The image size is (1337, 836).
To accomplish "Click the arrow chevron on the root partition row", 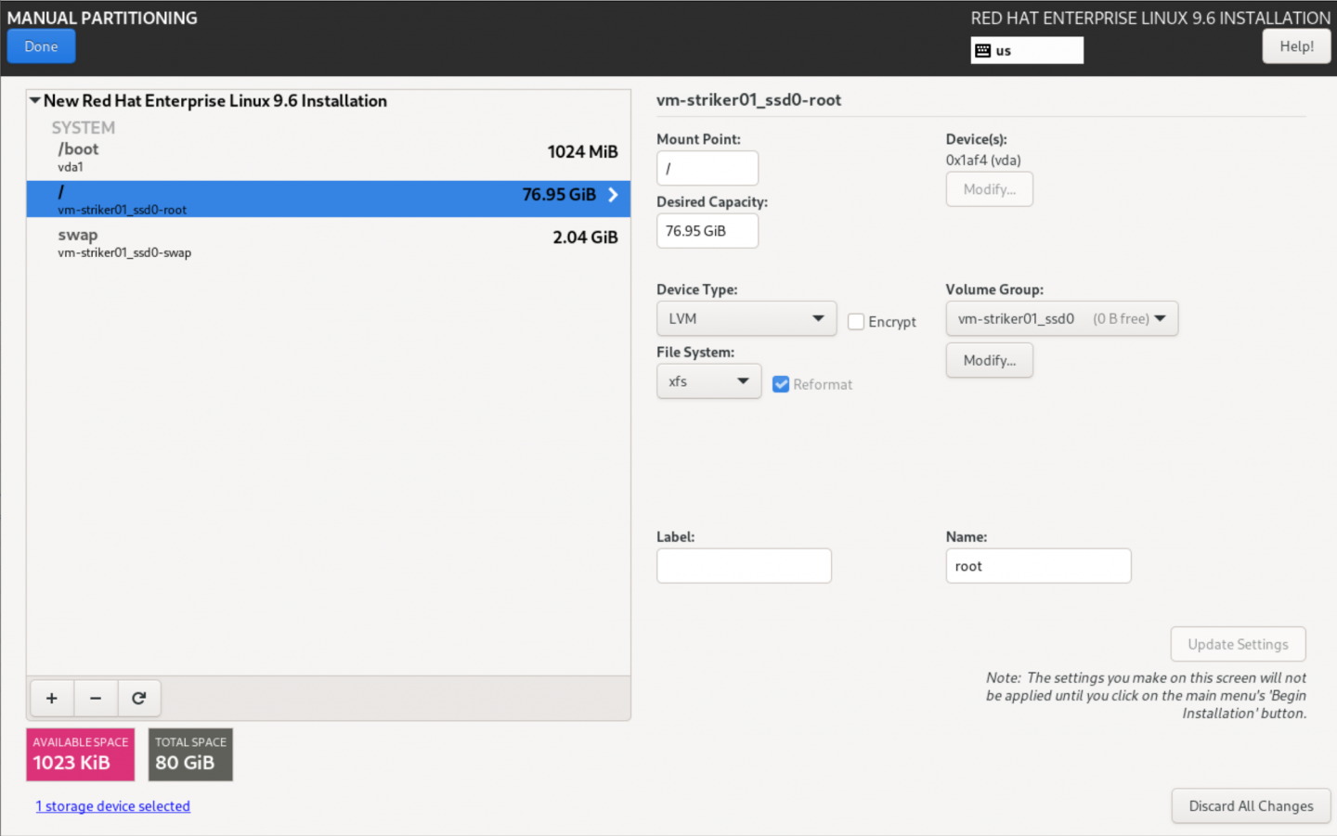I will point(613,195).
